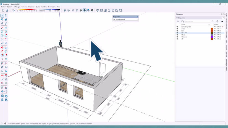The image size is (228, 128).
Task: Click the purple Cloisons color swatch
Action: 212,37
